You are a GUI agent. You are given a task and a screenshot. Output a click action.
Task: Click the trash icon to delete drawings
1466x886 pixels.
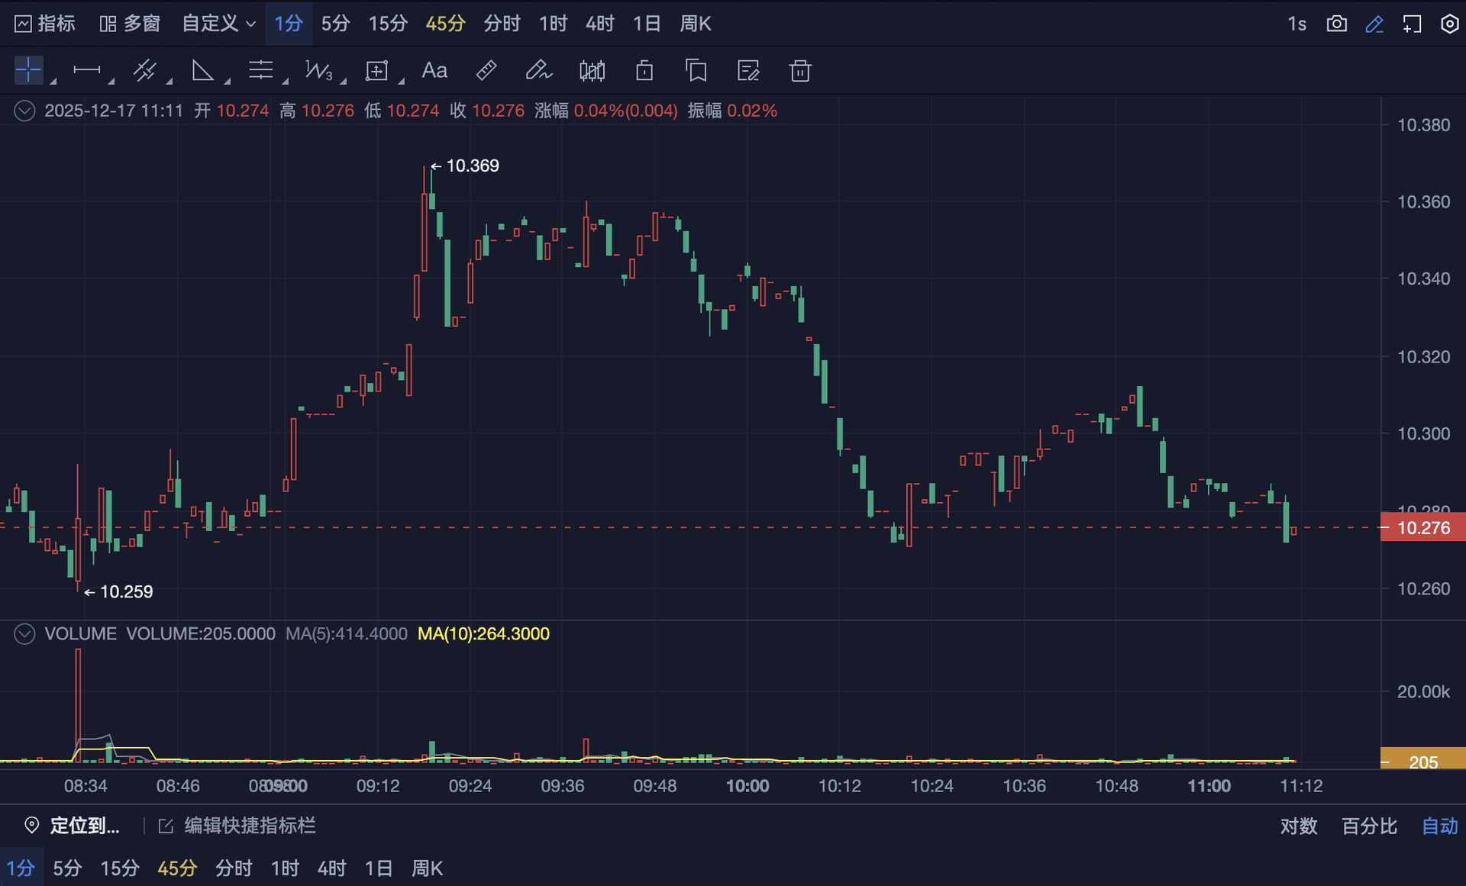[x=799, y=71]
